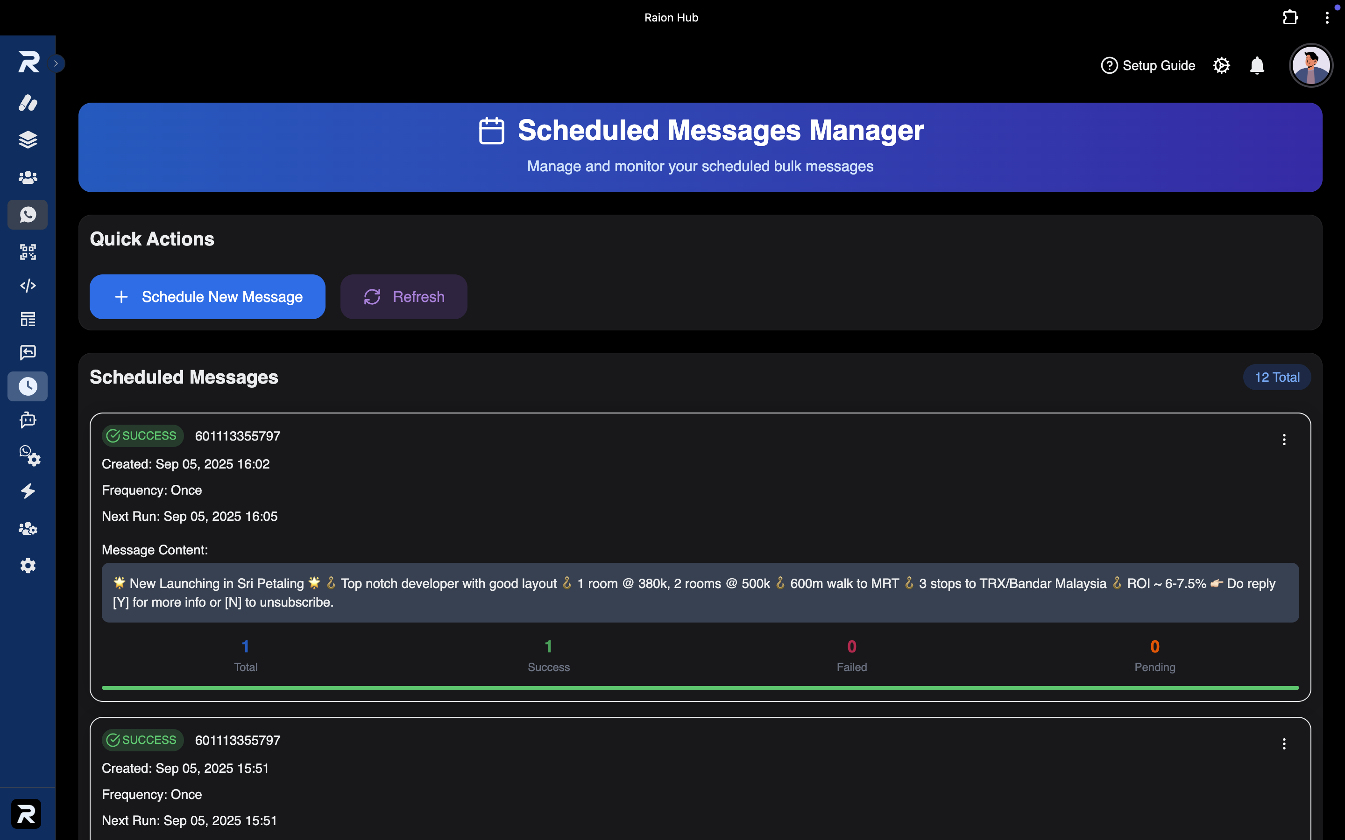Open the notifications bell
This screenshot has width=1345, height=840.
click(x=1257, y=65)
